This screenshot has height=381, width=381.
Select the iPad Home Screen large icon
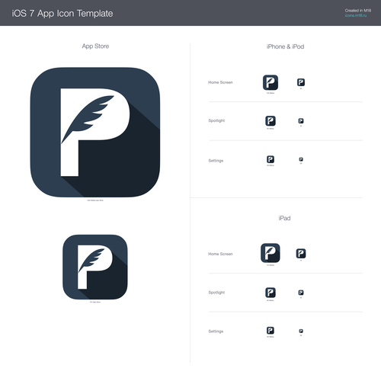(271, 253)
